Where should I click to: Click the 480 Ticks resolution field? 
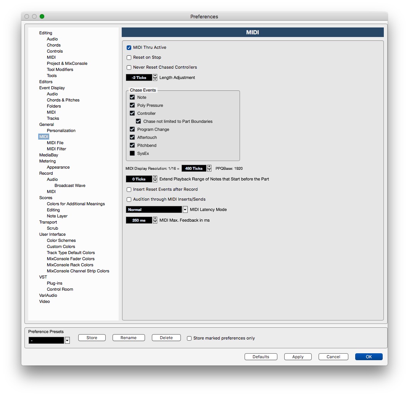(x=194, y=169)
